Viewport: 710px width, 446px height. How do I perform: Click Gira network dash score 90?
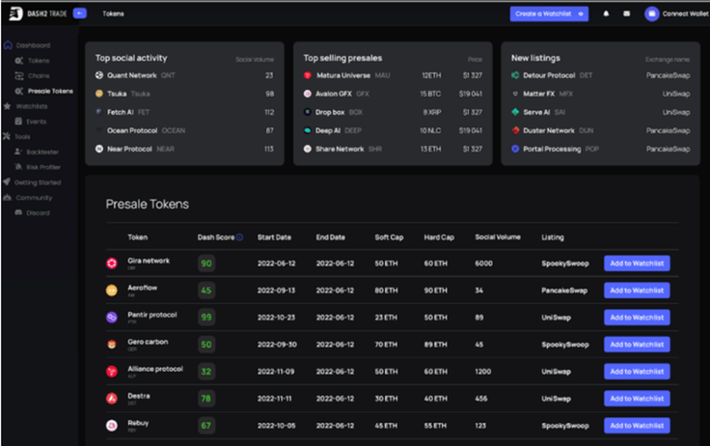(206, 264)
